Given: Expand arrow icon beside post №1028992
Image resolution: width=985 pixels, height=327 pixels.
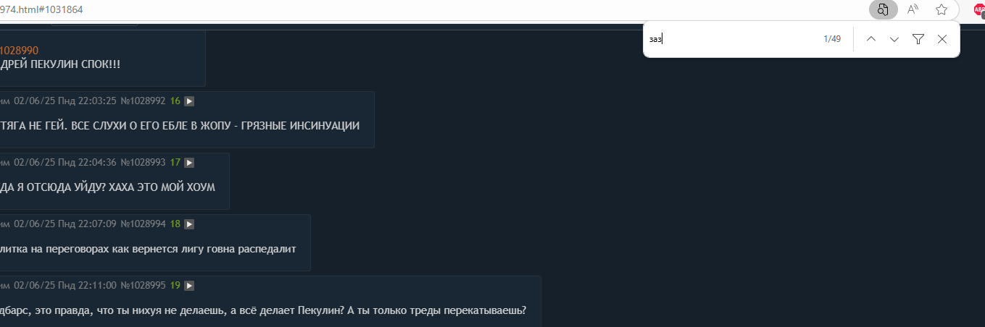Looking at the screenshot, I should [x=189, y=101].
